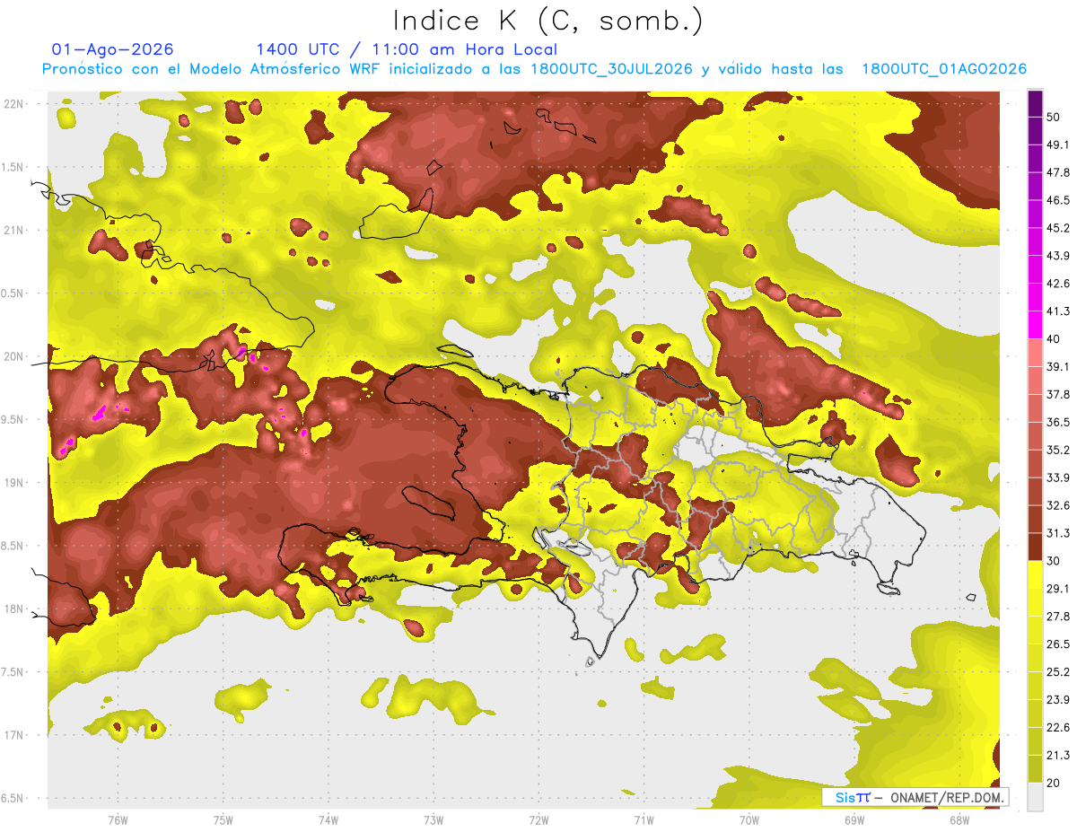The width and height of the screenshot is (1077, 832).
Task: Click the 21N latitude axis label
Action: [x=15, y=230]
